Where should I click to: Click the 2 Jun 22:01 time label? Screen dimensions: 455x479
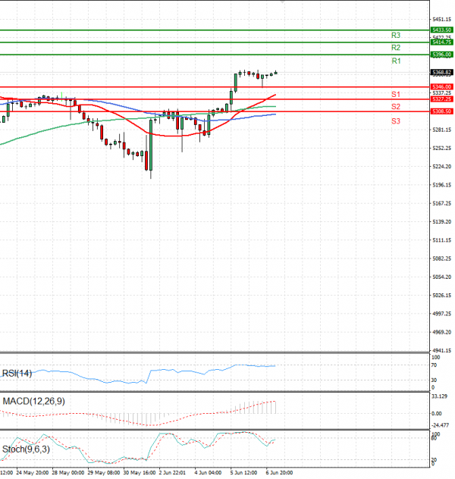(172, 473)
